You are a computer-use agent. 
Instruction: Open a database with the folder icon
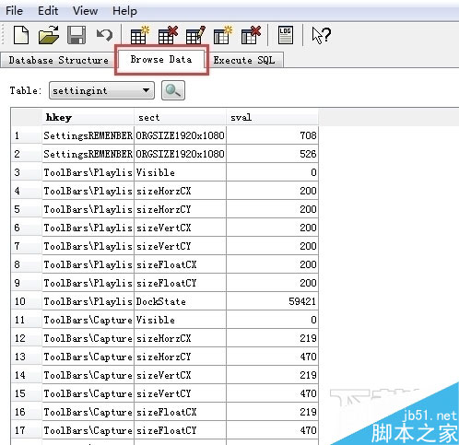tap(49, 35)
